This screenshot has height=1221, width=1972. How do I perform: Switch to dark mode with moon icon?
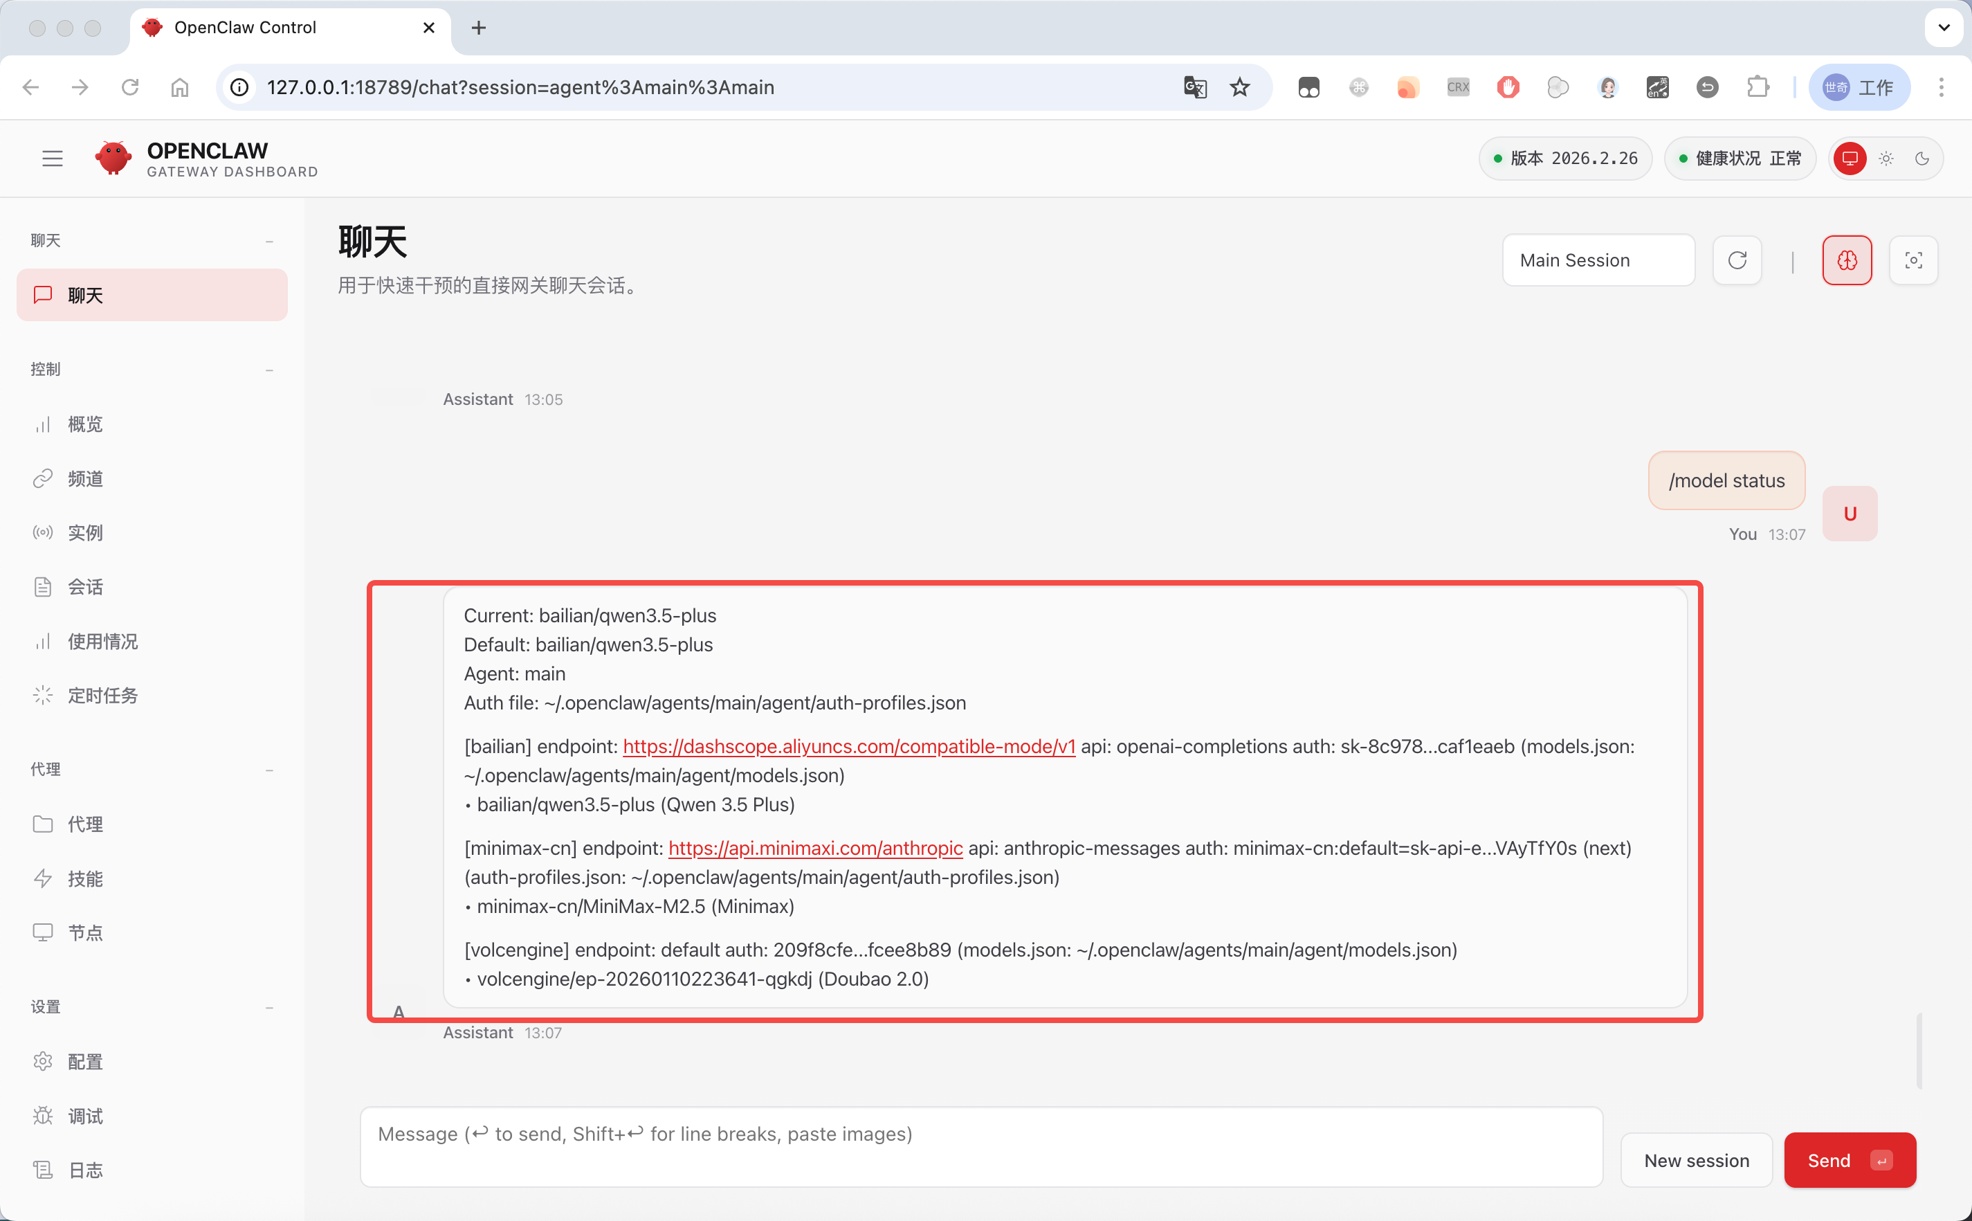[x=1922, y=159]
